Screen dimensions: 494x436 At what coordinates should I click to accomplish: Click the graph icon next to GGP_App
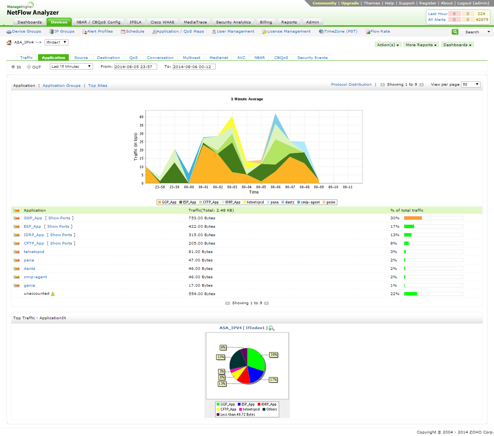point(17,218)
